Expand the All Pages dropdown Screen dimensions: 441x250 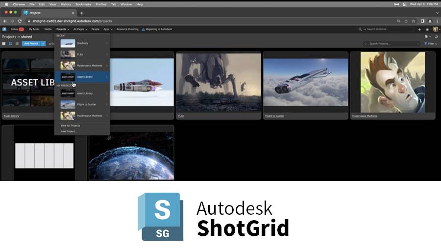(80, 29)
